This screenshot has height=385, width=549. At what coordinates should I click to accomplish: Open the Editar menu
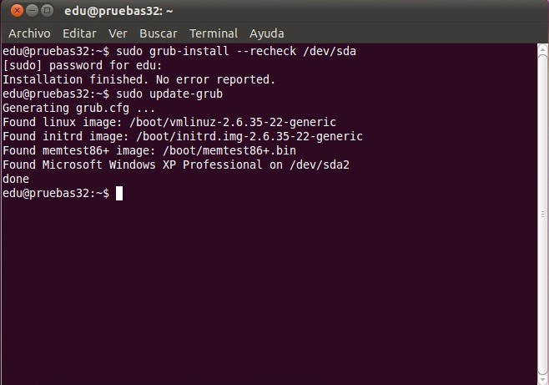79,33
